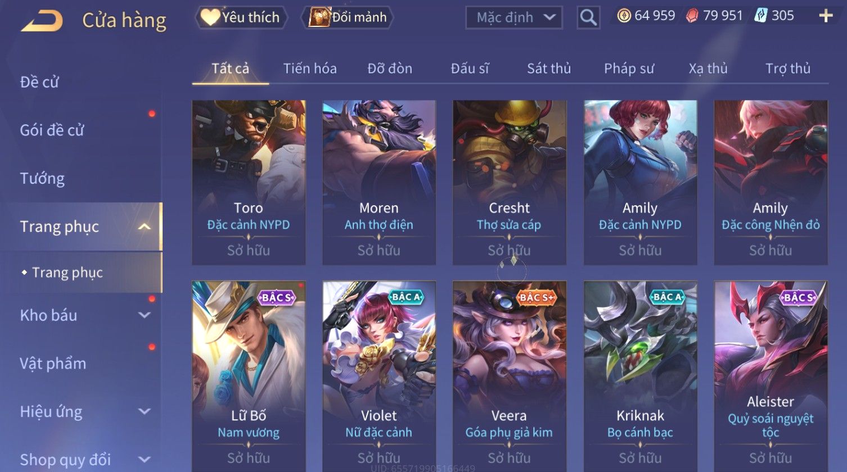Expand the Kho báu sidebar section
Screen dimensions: 847x472
click(145, 315)
